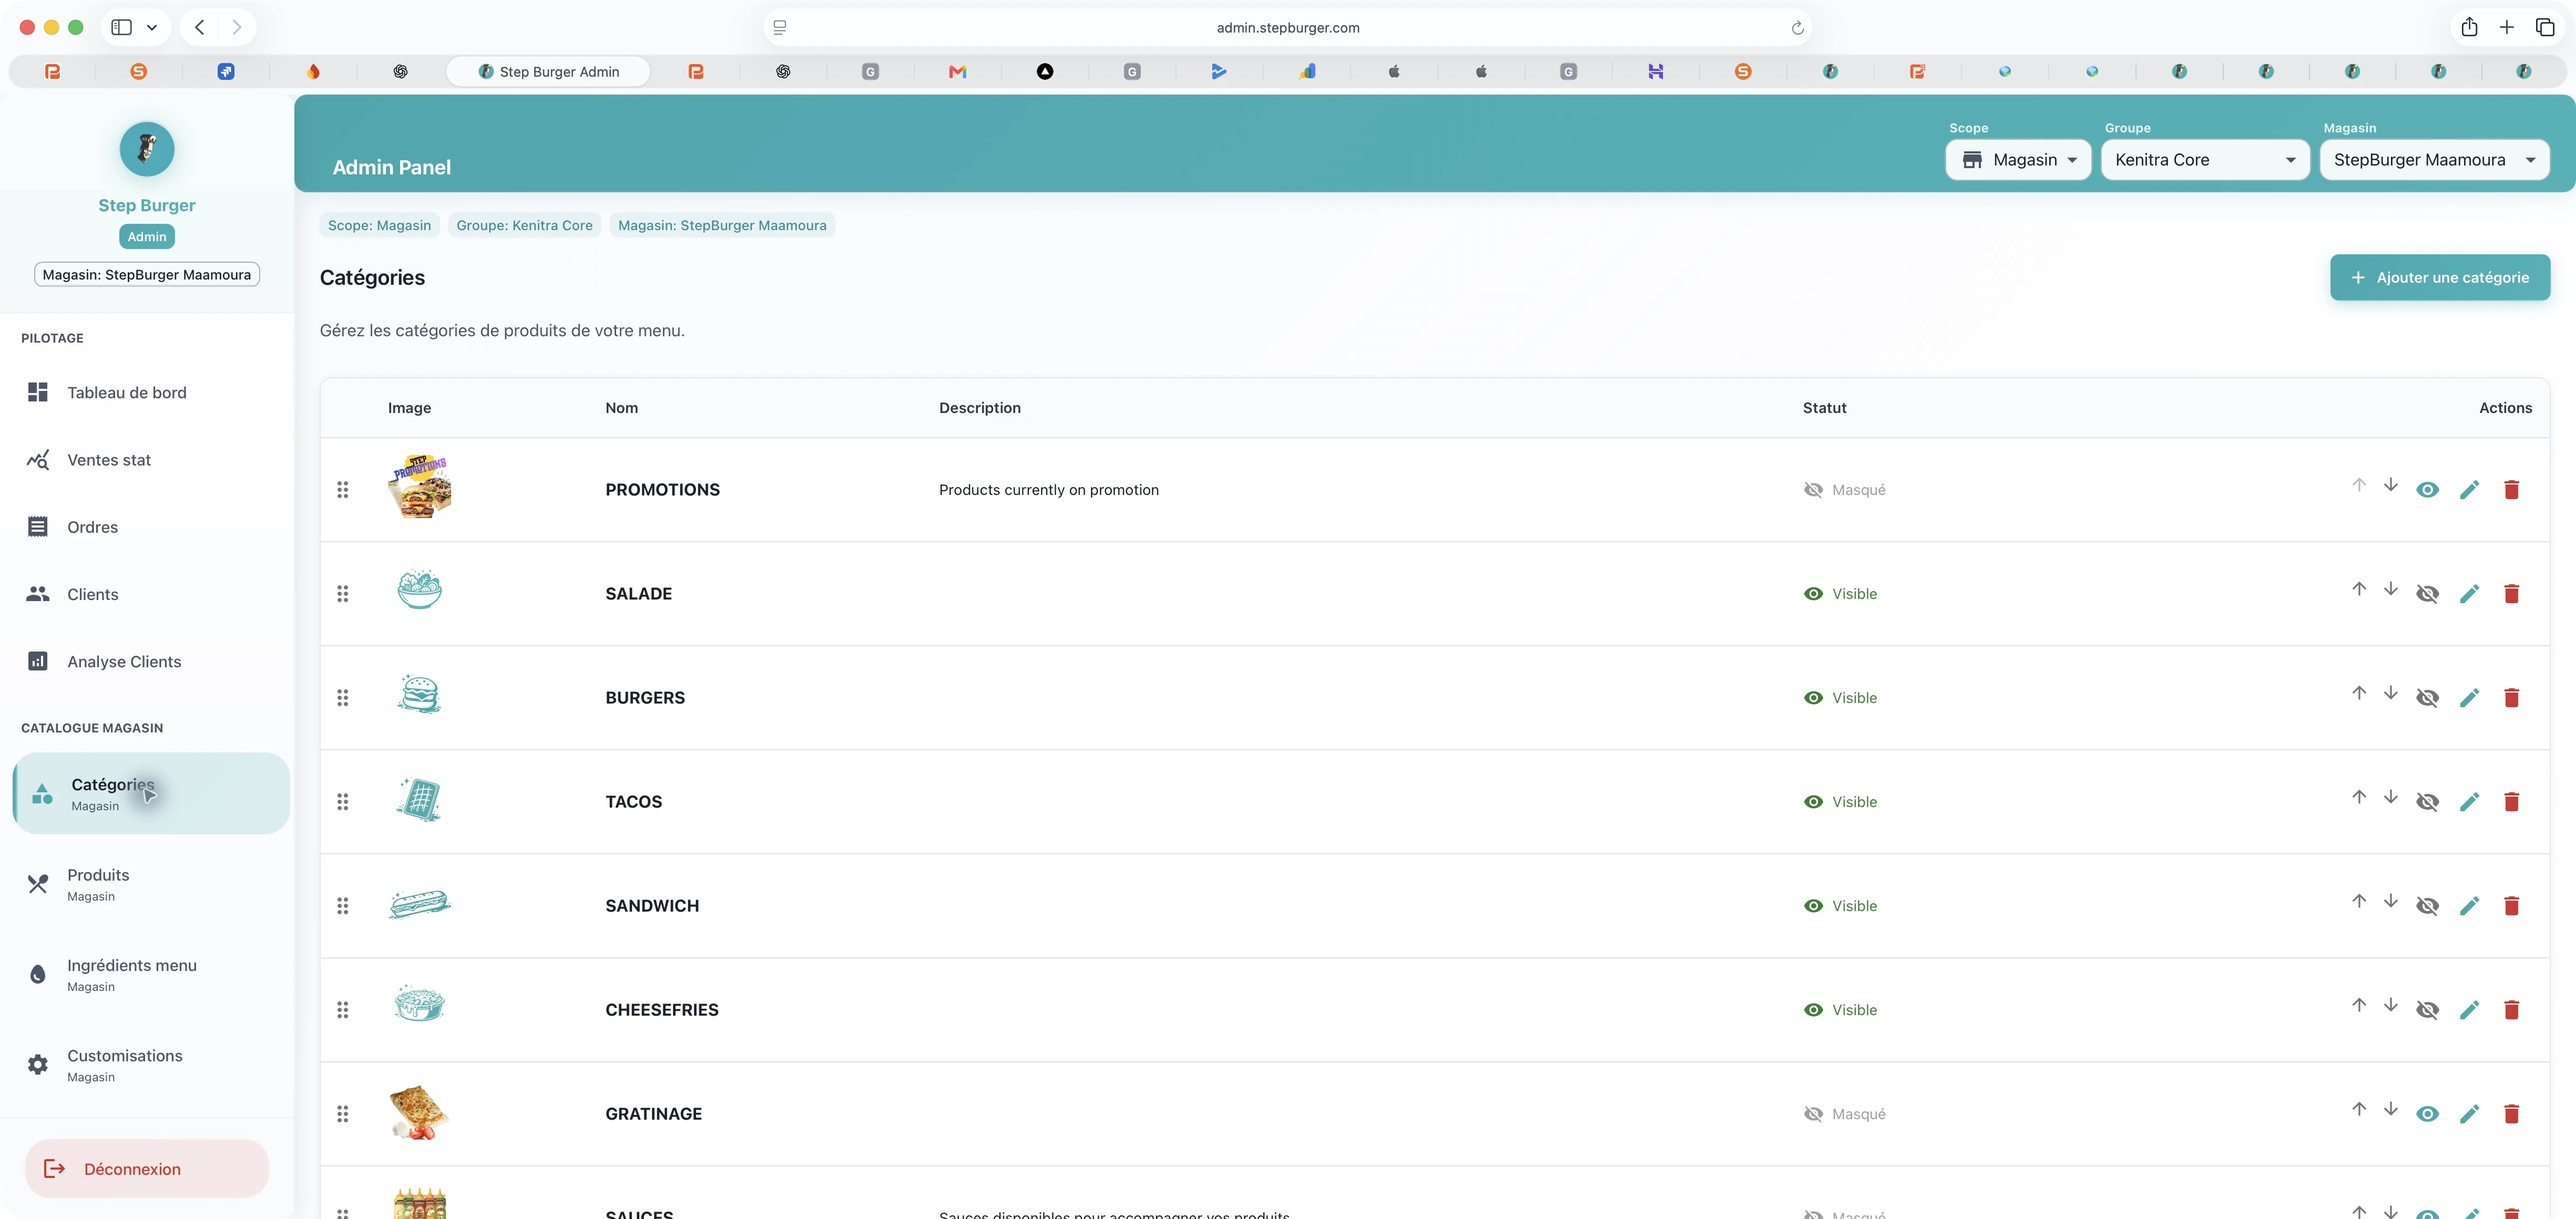
Task: Delete the PROMOTIONS category with trash icon
Action: (x=2511, y=490)
